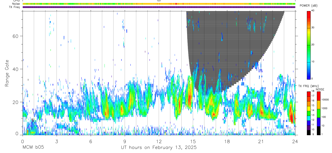
Task: Click the Range Gate y-axis label
Action: pos(6,73)
